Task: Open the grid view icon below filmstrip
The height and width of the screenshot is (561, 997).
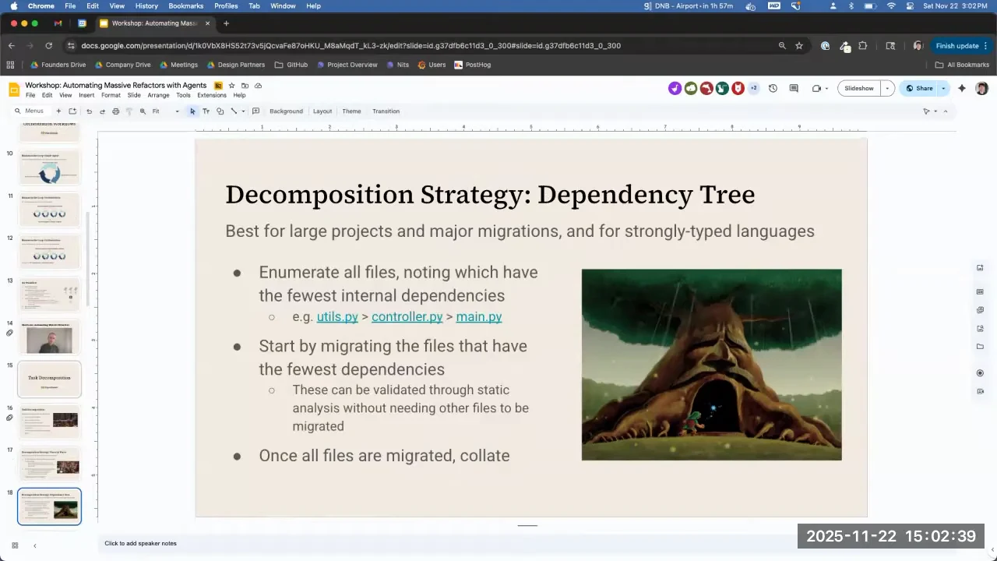Action: (x=15, y=545)
